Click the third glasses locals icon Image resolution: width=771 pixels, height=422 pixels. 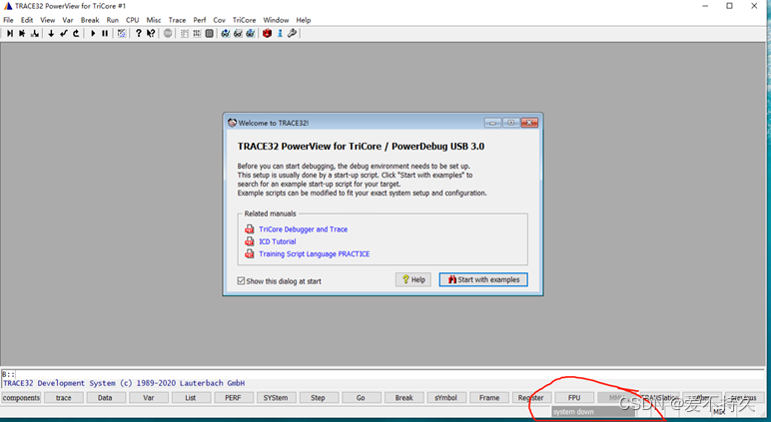coord(251,33)
